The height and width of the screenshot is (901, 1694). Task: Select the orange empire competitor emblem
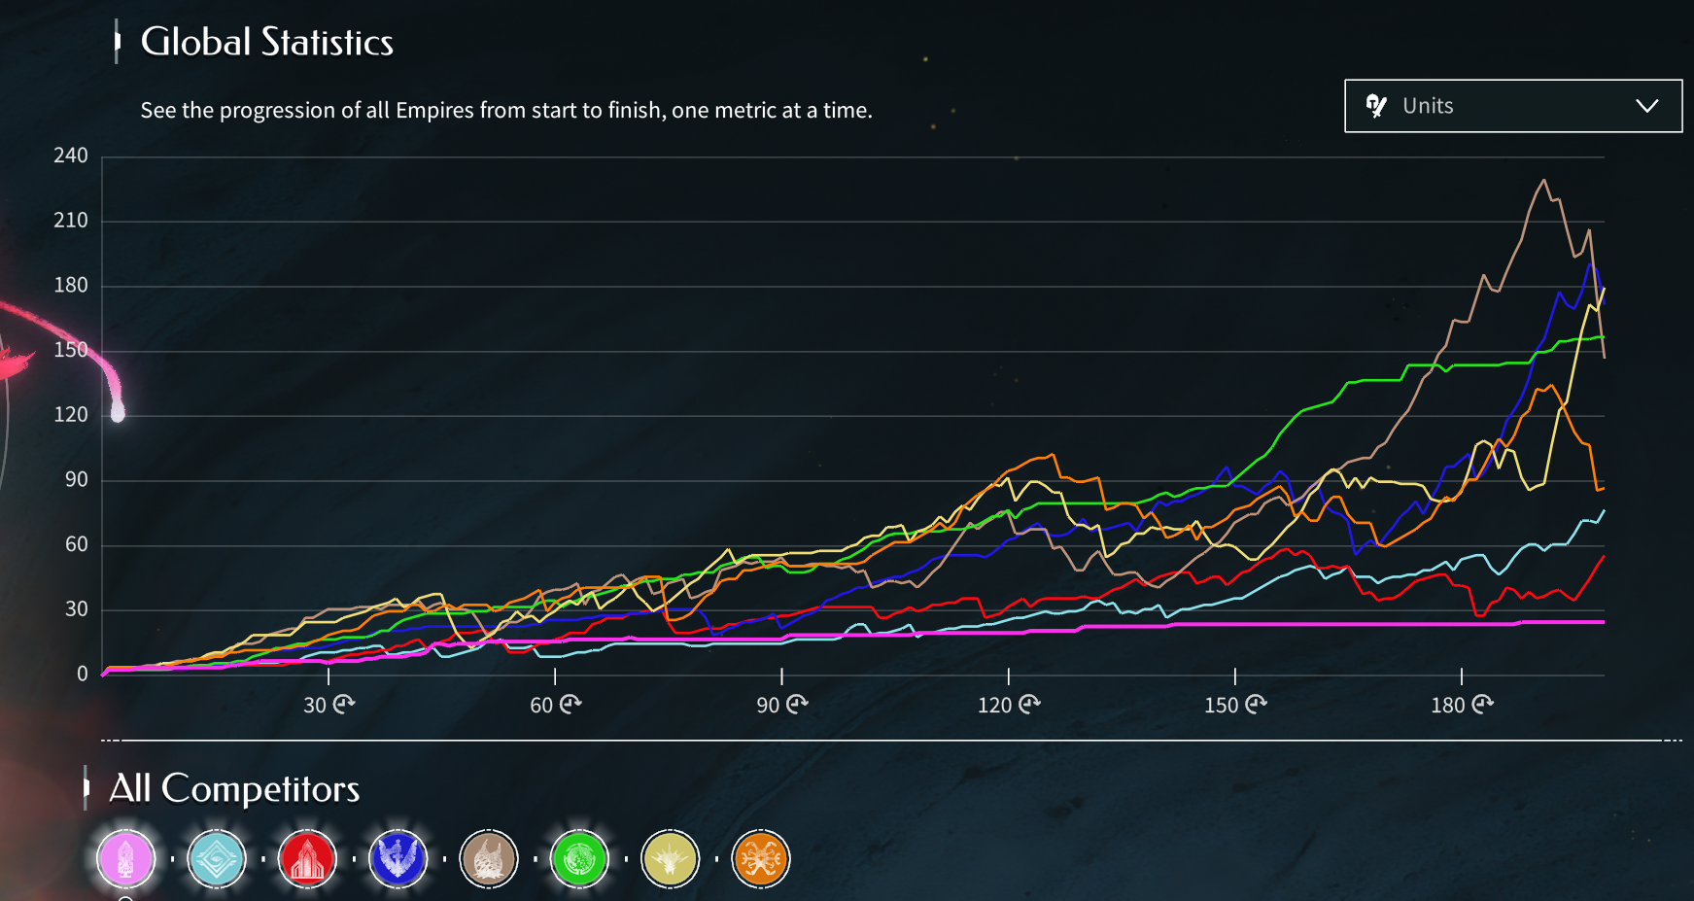[x=760, y=859]
